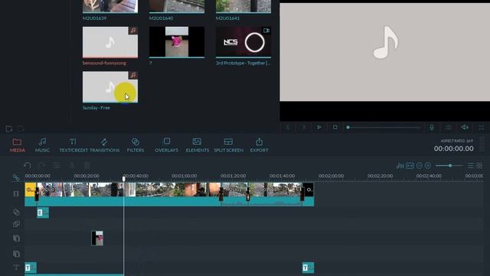Viewport: 490px width, 276px height.
Task: Click the import media file icon
Action: [9, 129]
